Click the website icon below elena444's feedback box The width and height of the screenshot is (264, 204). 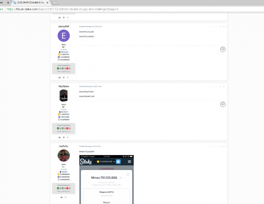tap(64, 78)
